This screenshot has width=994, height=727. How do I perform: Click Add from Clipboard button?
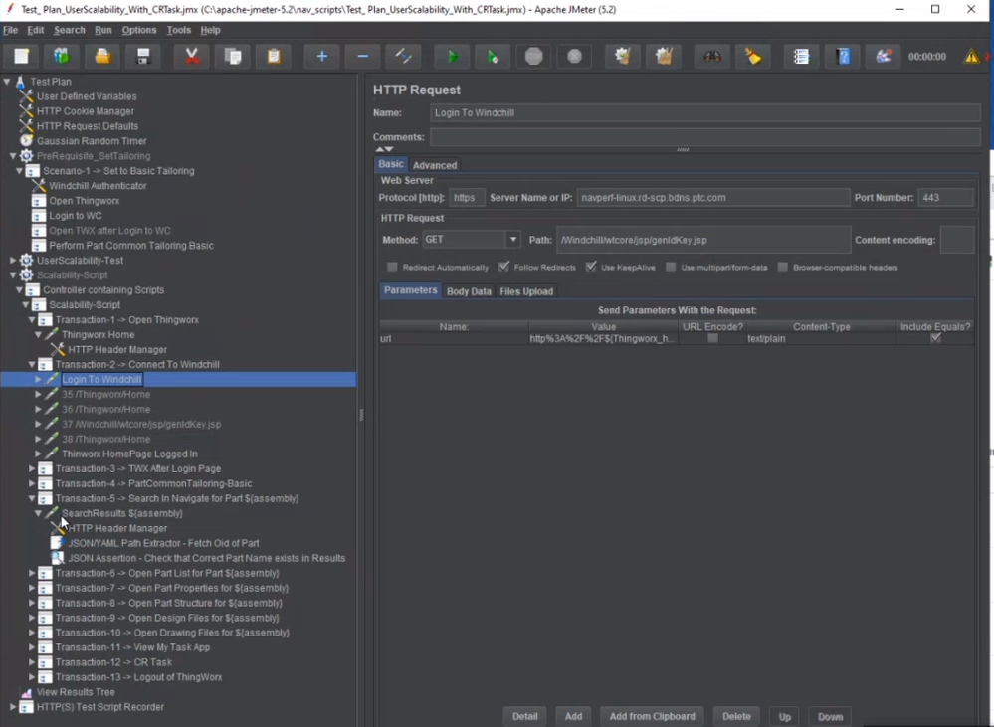pos(652,716)
